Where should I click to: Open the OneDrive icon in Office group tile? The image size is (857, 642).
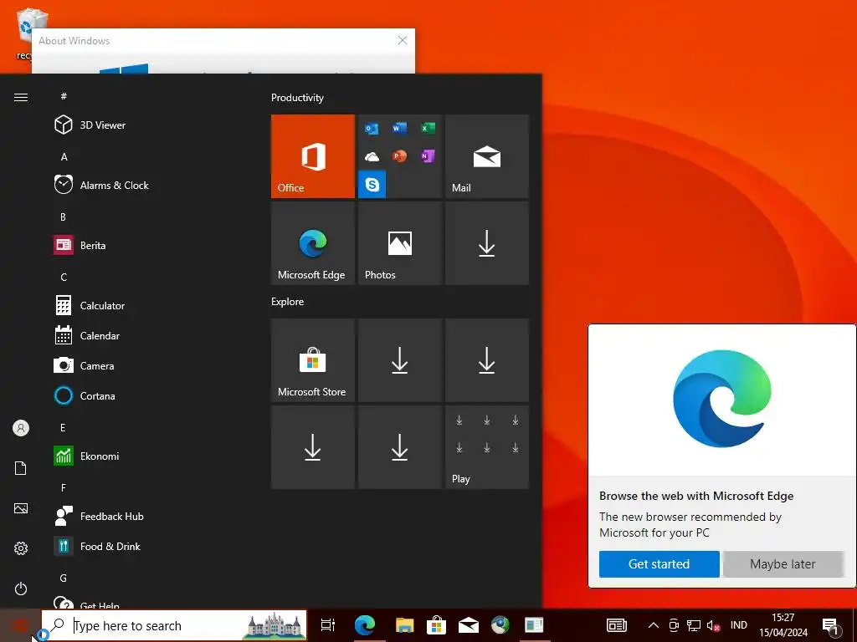pos(372,157)
